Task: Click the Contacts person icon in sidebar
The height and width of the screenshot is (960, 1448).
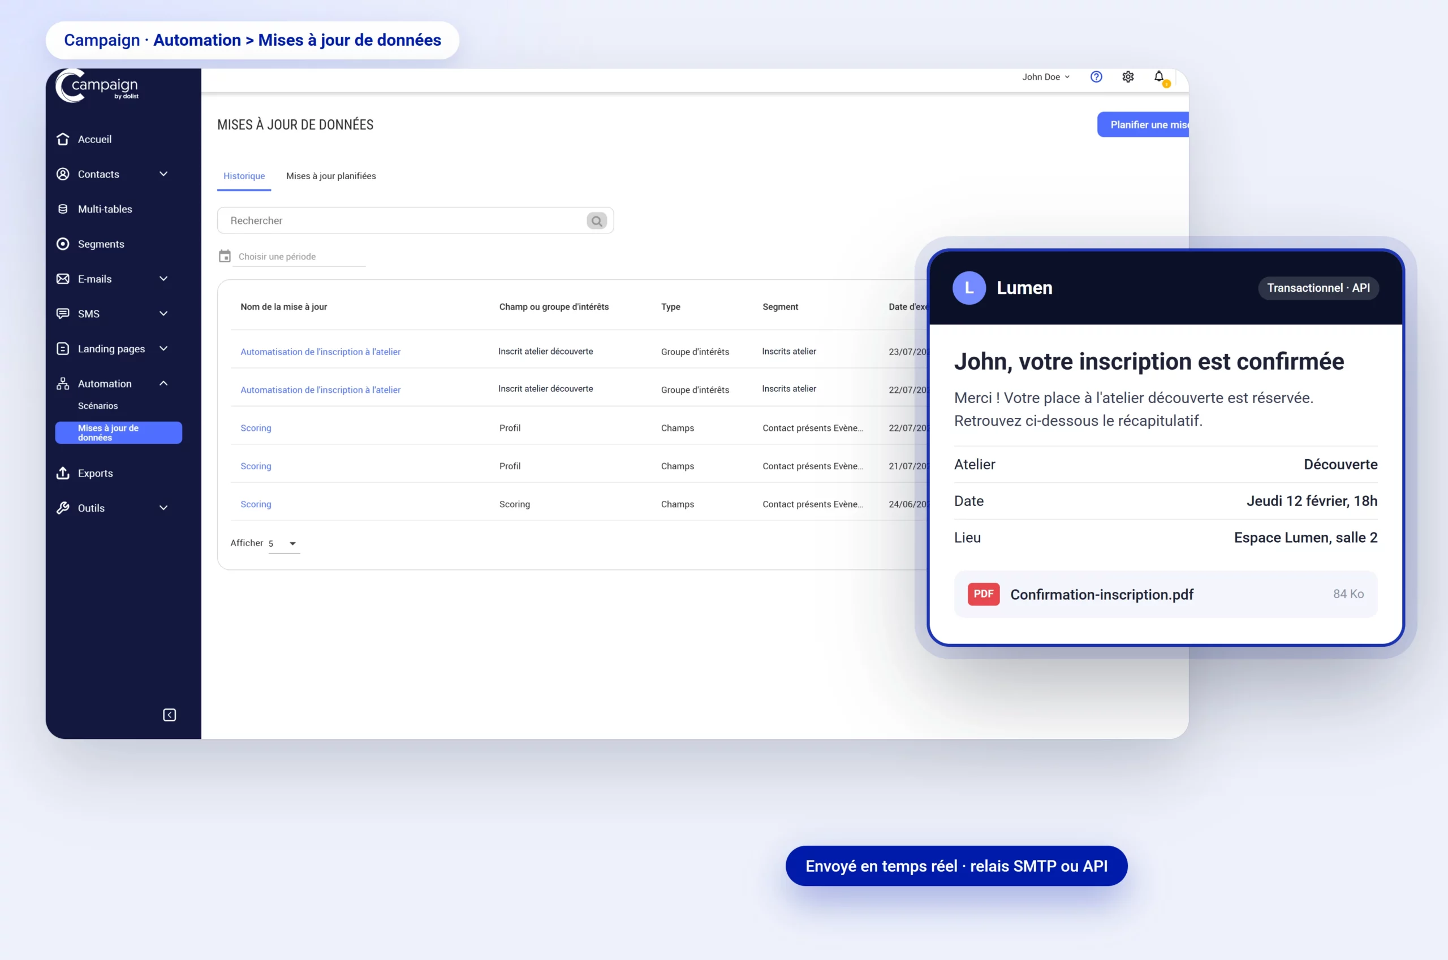Action: [62, 174]
